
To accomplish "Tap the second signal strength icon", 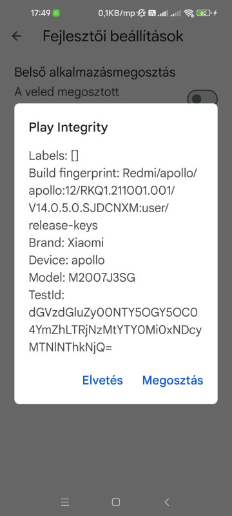I will pos(176,13).
